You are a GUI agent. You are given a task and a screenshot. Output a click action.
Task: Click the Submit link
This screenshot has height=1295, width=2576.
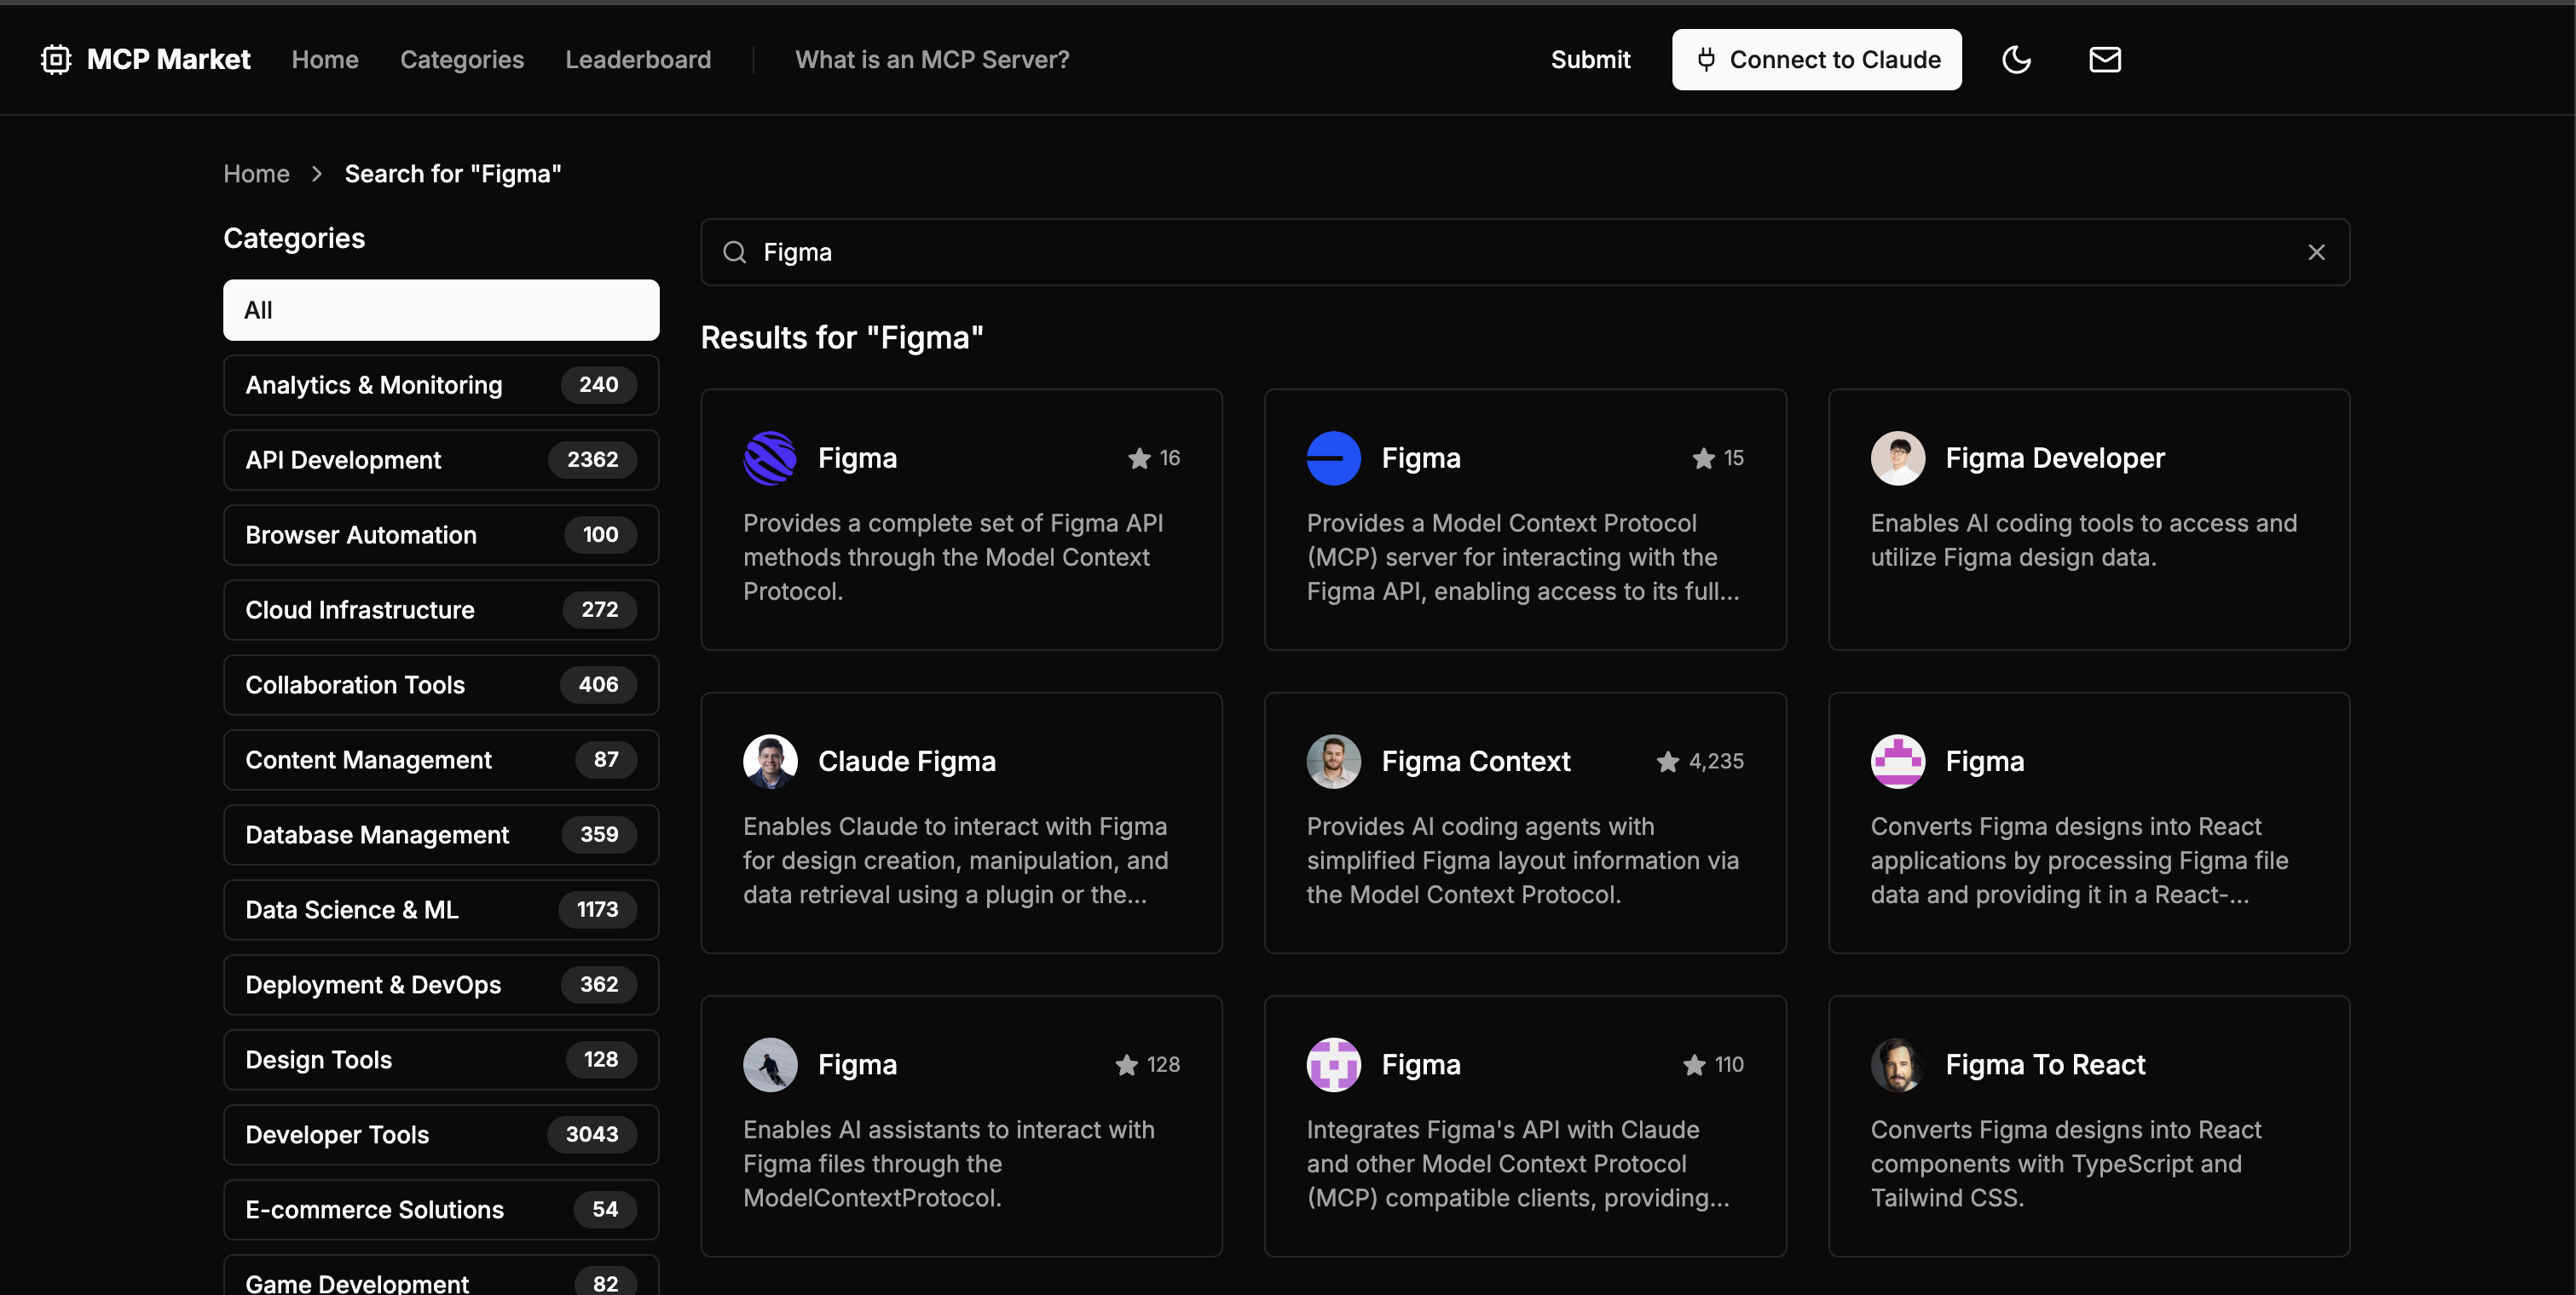[1590, 60]
